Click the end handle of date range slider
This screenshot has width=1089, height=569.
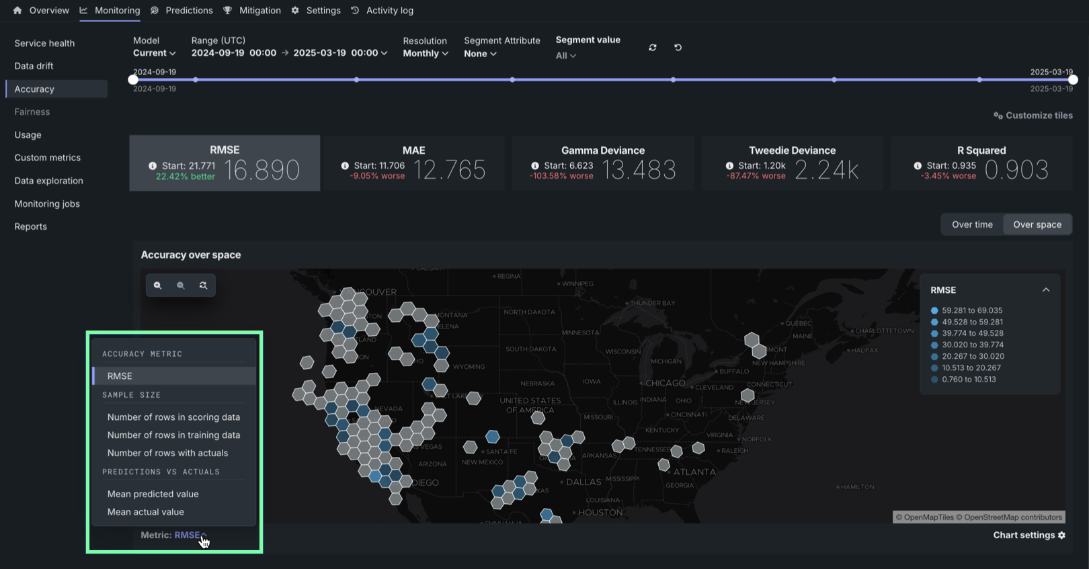pos(1073,80)
